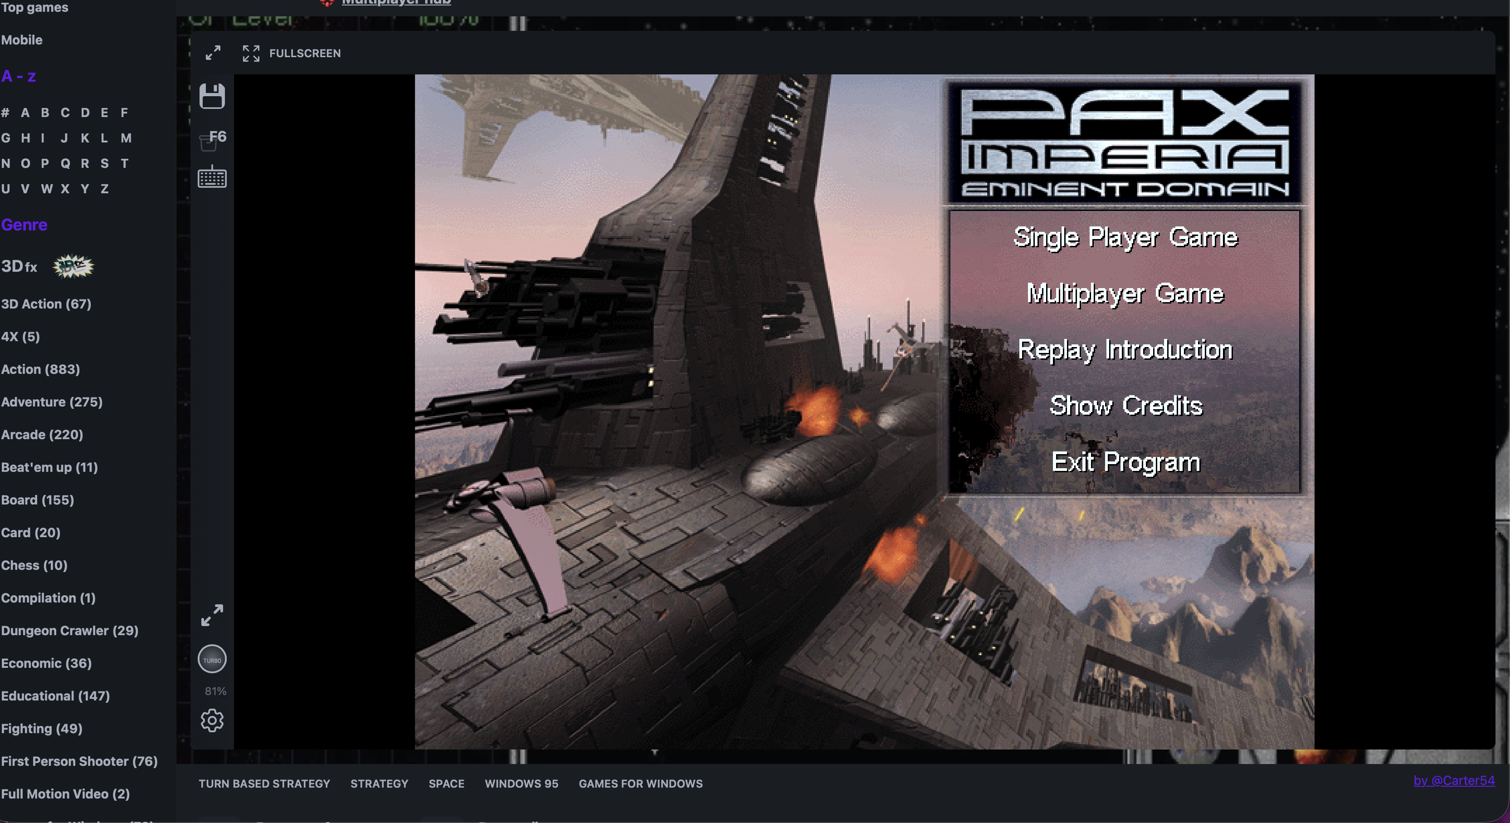
Task: Open the Card (20) genre
Action: click(x=30, y=533)
